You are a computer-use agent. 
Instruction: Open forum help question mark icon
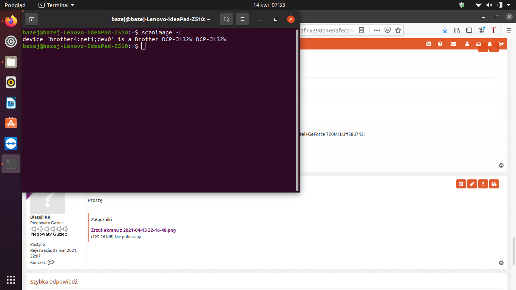(x=440, y=44)
